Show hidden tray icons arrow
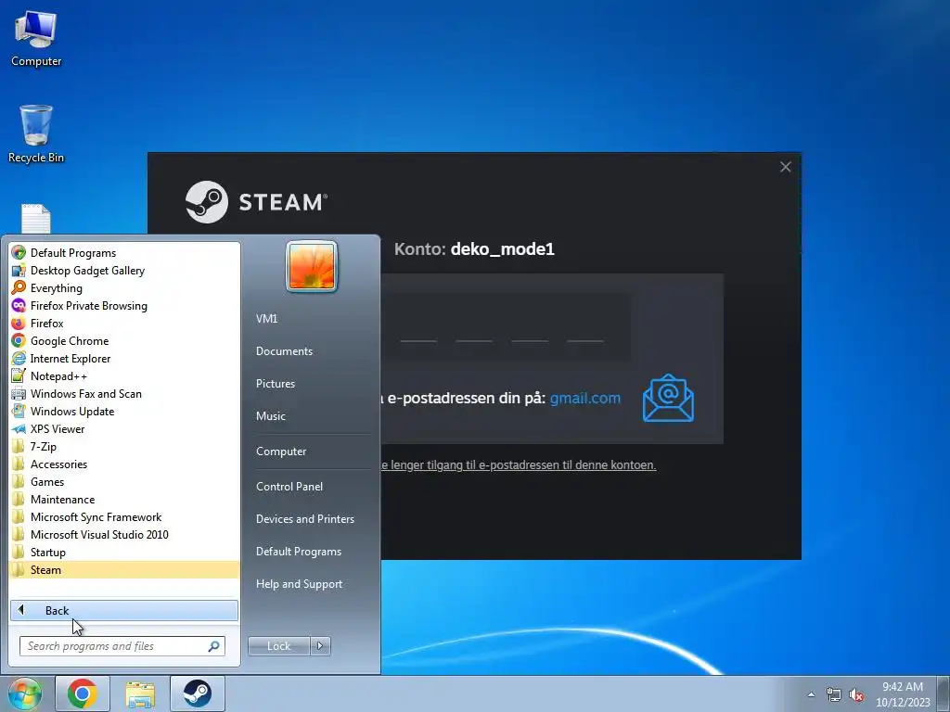Screen dimensions: 950x712 (x=811, y=694)
